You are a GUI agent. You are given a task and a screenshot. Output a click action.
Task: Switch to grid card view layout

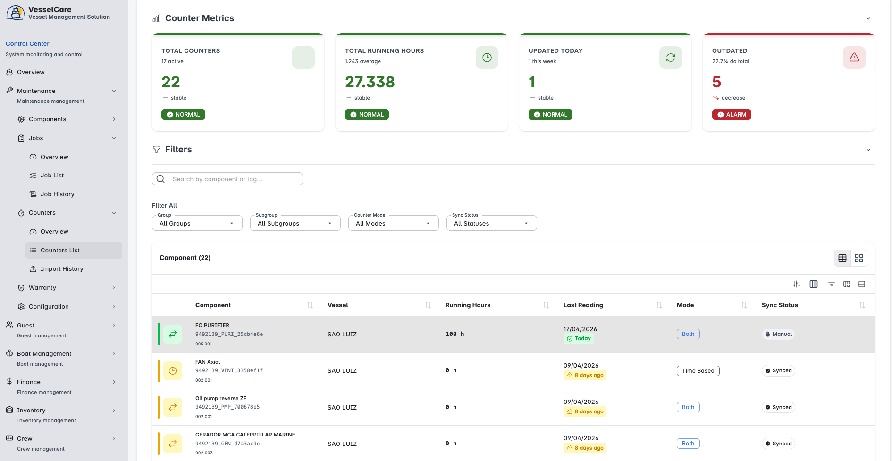point(859,258)
